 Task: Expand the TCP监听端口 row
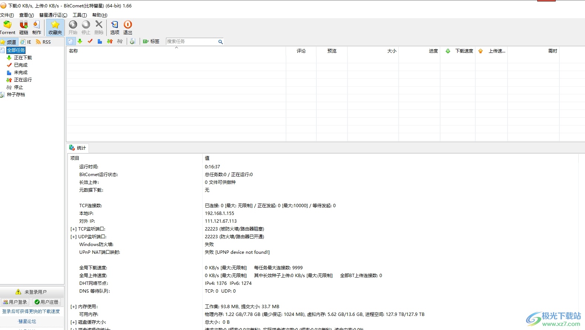[x=73, y=229]
